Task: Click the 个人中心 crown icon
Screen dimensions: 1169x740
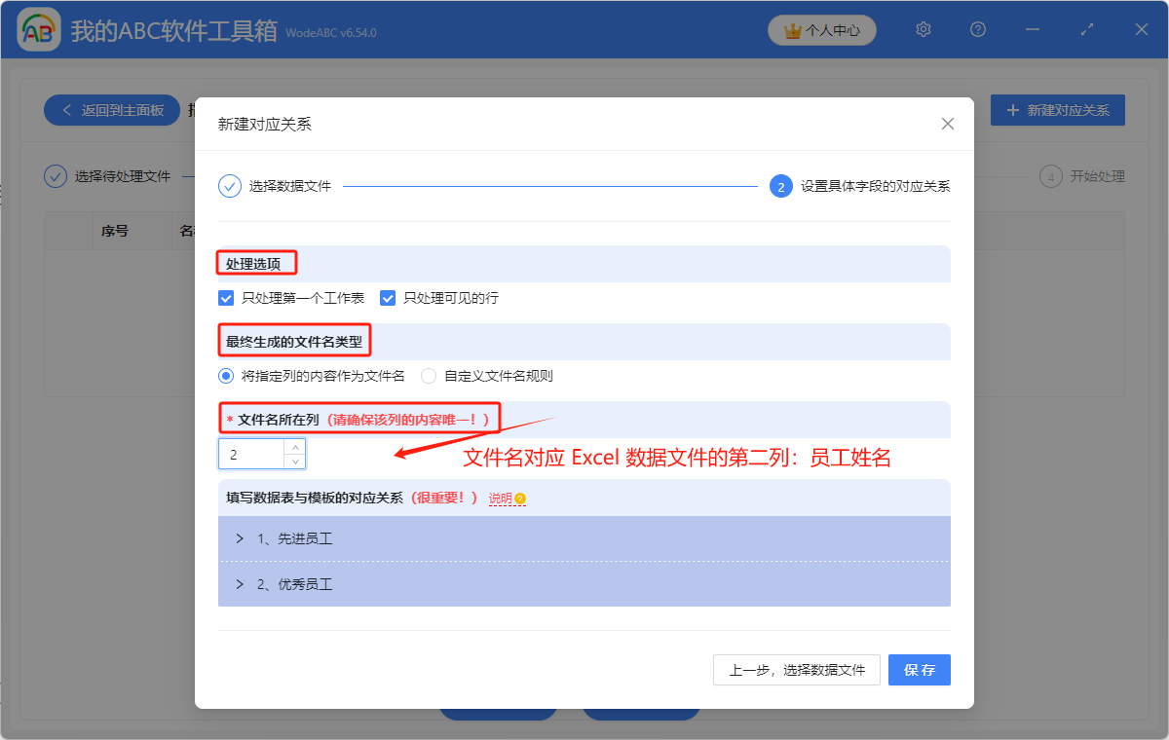Action: [791, 30]
